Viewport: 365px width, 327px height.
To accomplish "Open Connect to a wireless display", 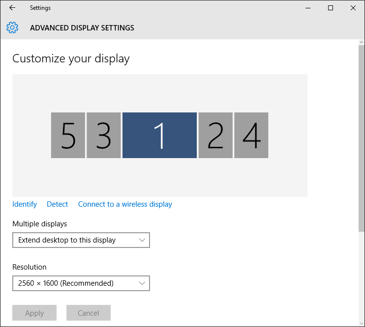I will point(125,204).
